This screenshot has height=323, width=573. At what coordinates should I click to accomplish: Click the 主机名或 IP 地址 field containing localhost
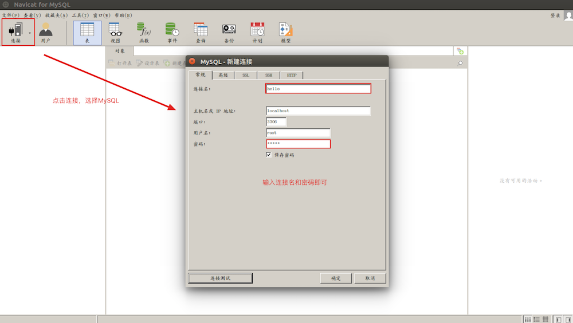(318, 111)
